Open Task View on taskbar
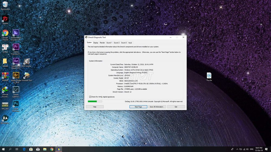The height and width of the screenshot is (152, 271). pos(17,149)
